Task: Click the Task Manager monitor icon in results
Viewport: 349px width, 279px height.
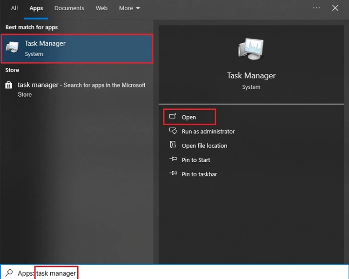Action: (x=13, y=47)
